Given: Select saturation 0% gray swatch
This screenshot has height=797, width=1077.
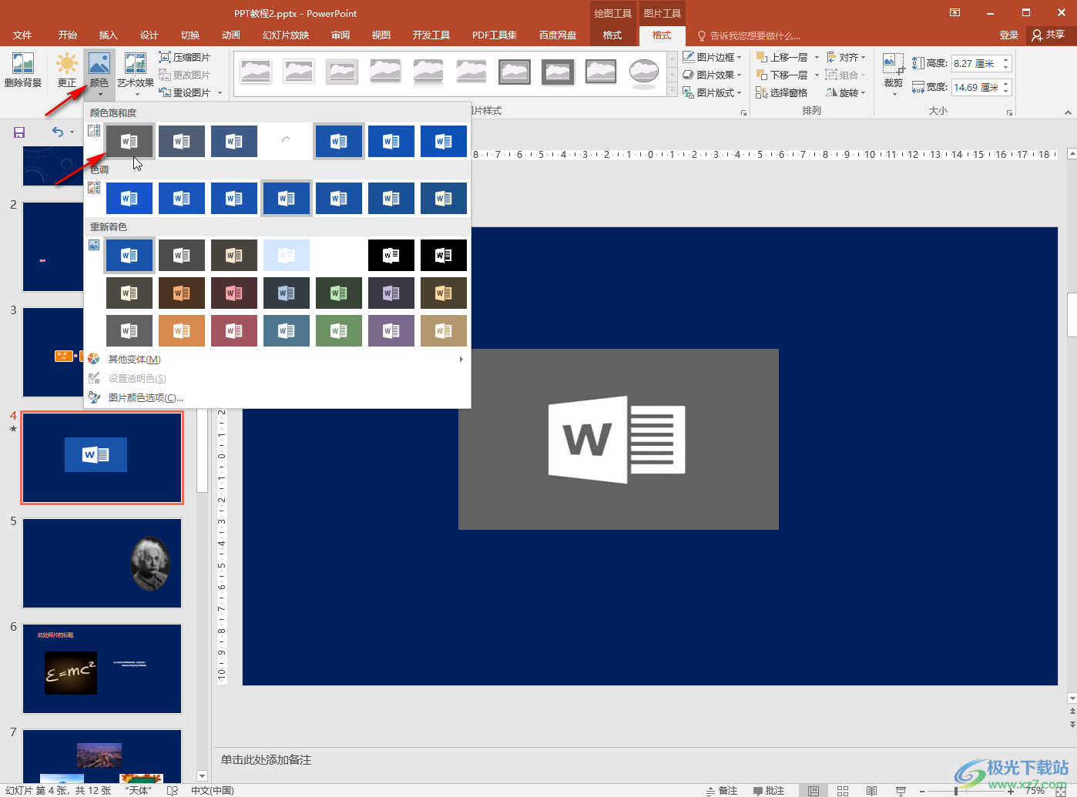Looking at the screenshot, I should click(129, 141).
